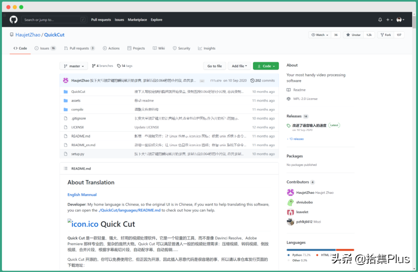This screenshot has width=418, height=272.
Task: Open Pull requests in top navigation
Action: click(101, 20)
